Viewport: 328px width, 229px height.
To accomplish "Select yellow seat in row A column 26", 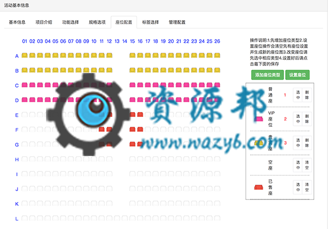I will pos(217,55).
